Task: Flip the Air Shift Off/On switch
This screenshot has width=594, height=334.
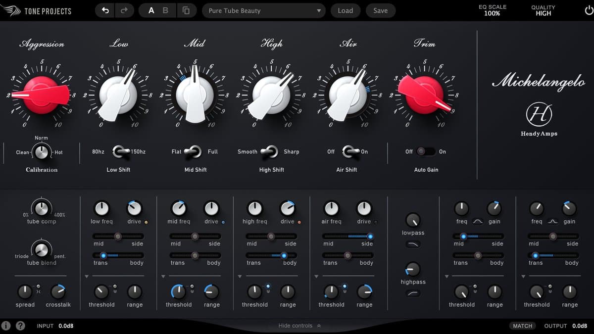Action: click(350, 151)
